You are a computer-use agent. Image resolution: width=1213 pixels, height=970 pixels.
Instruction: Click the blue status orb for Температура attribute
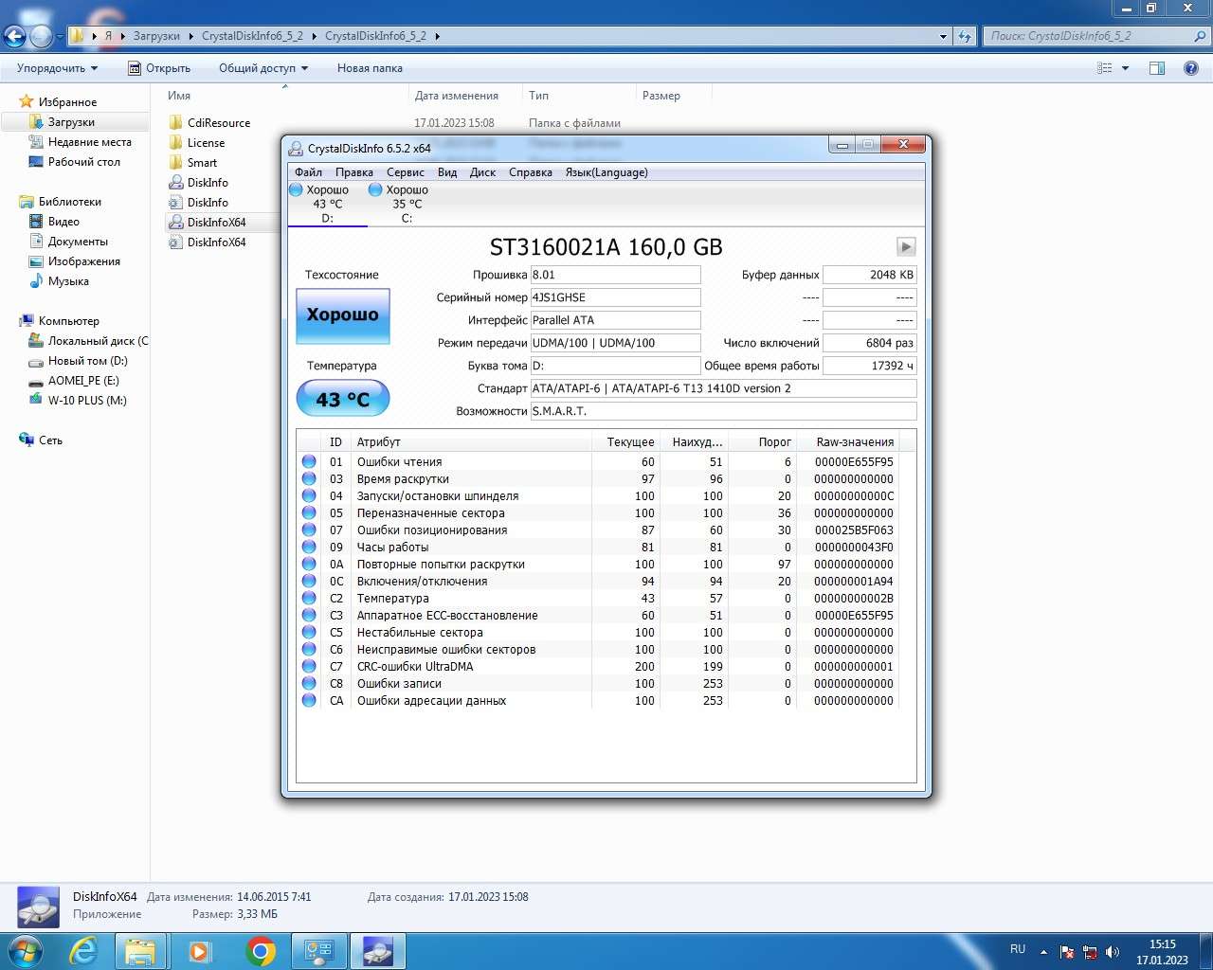click(x=309, y=599)
